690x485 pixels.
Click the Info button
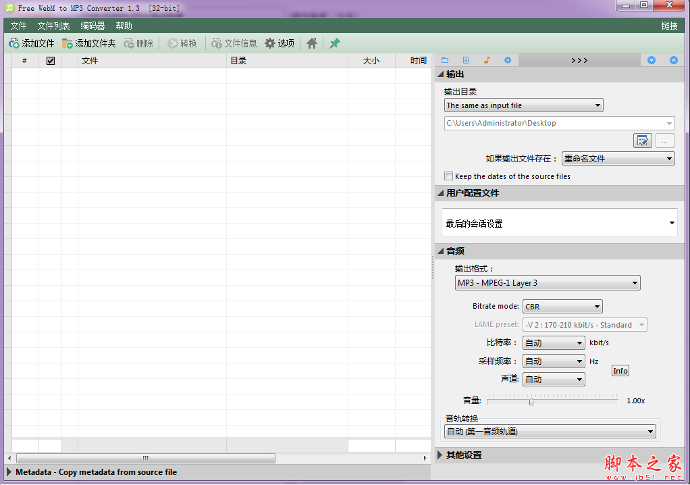[620, 371]
